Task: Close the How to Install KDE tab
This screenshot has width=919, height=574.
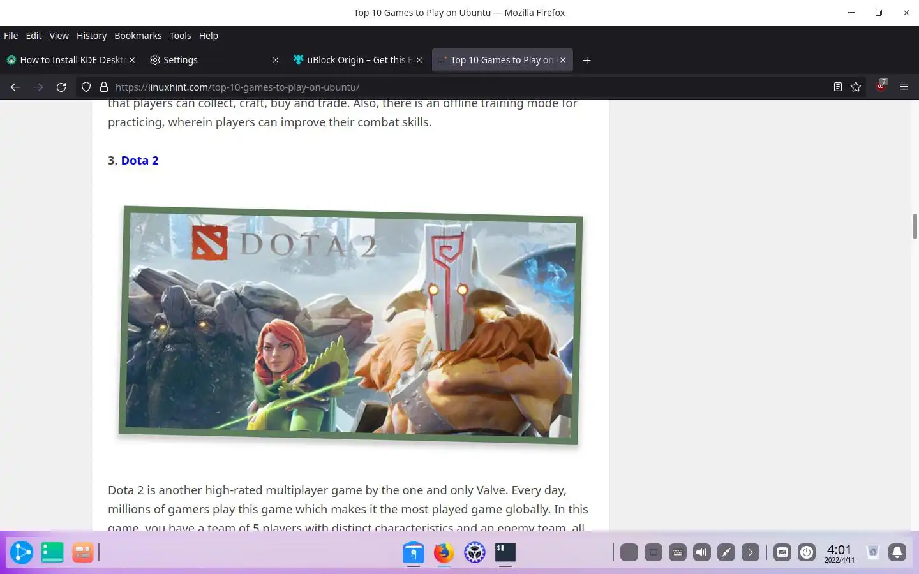Action: pos(132,60)
